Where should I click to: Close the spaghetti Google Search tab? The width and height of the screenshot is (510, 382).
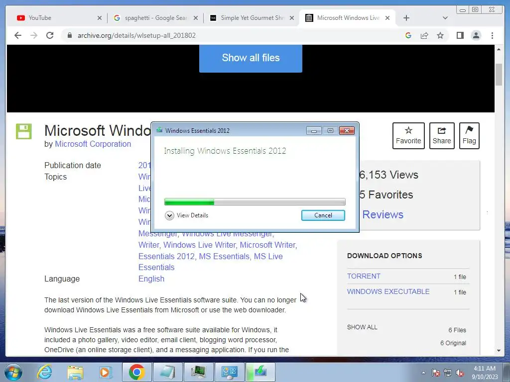pyautogui.click(x=196, y=18)
